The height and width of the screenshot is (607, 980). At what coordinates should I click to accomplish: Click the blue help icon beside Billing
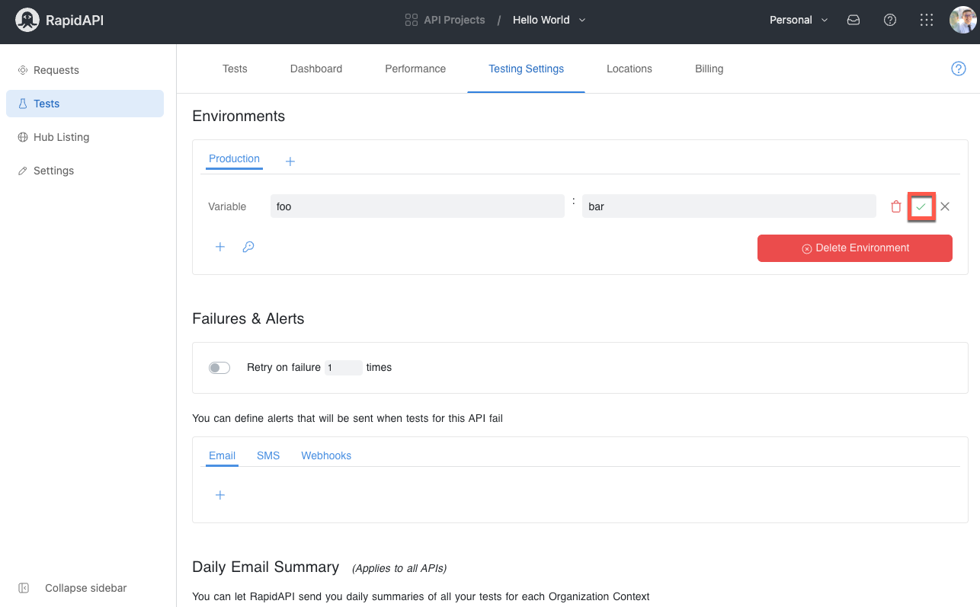(x=959, y=69)
